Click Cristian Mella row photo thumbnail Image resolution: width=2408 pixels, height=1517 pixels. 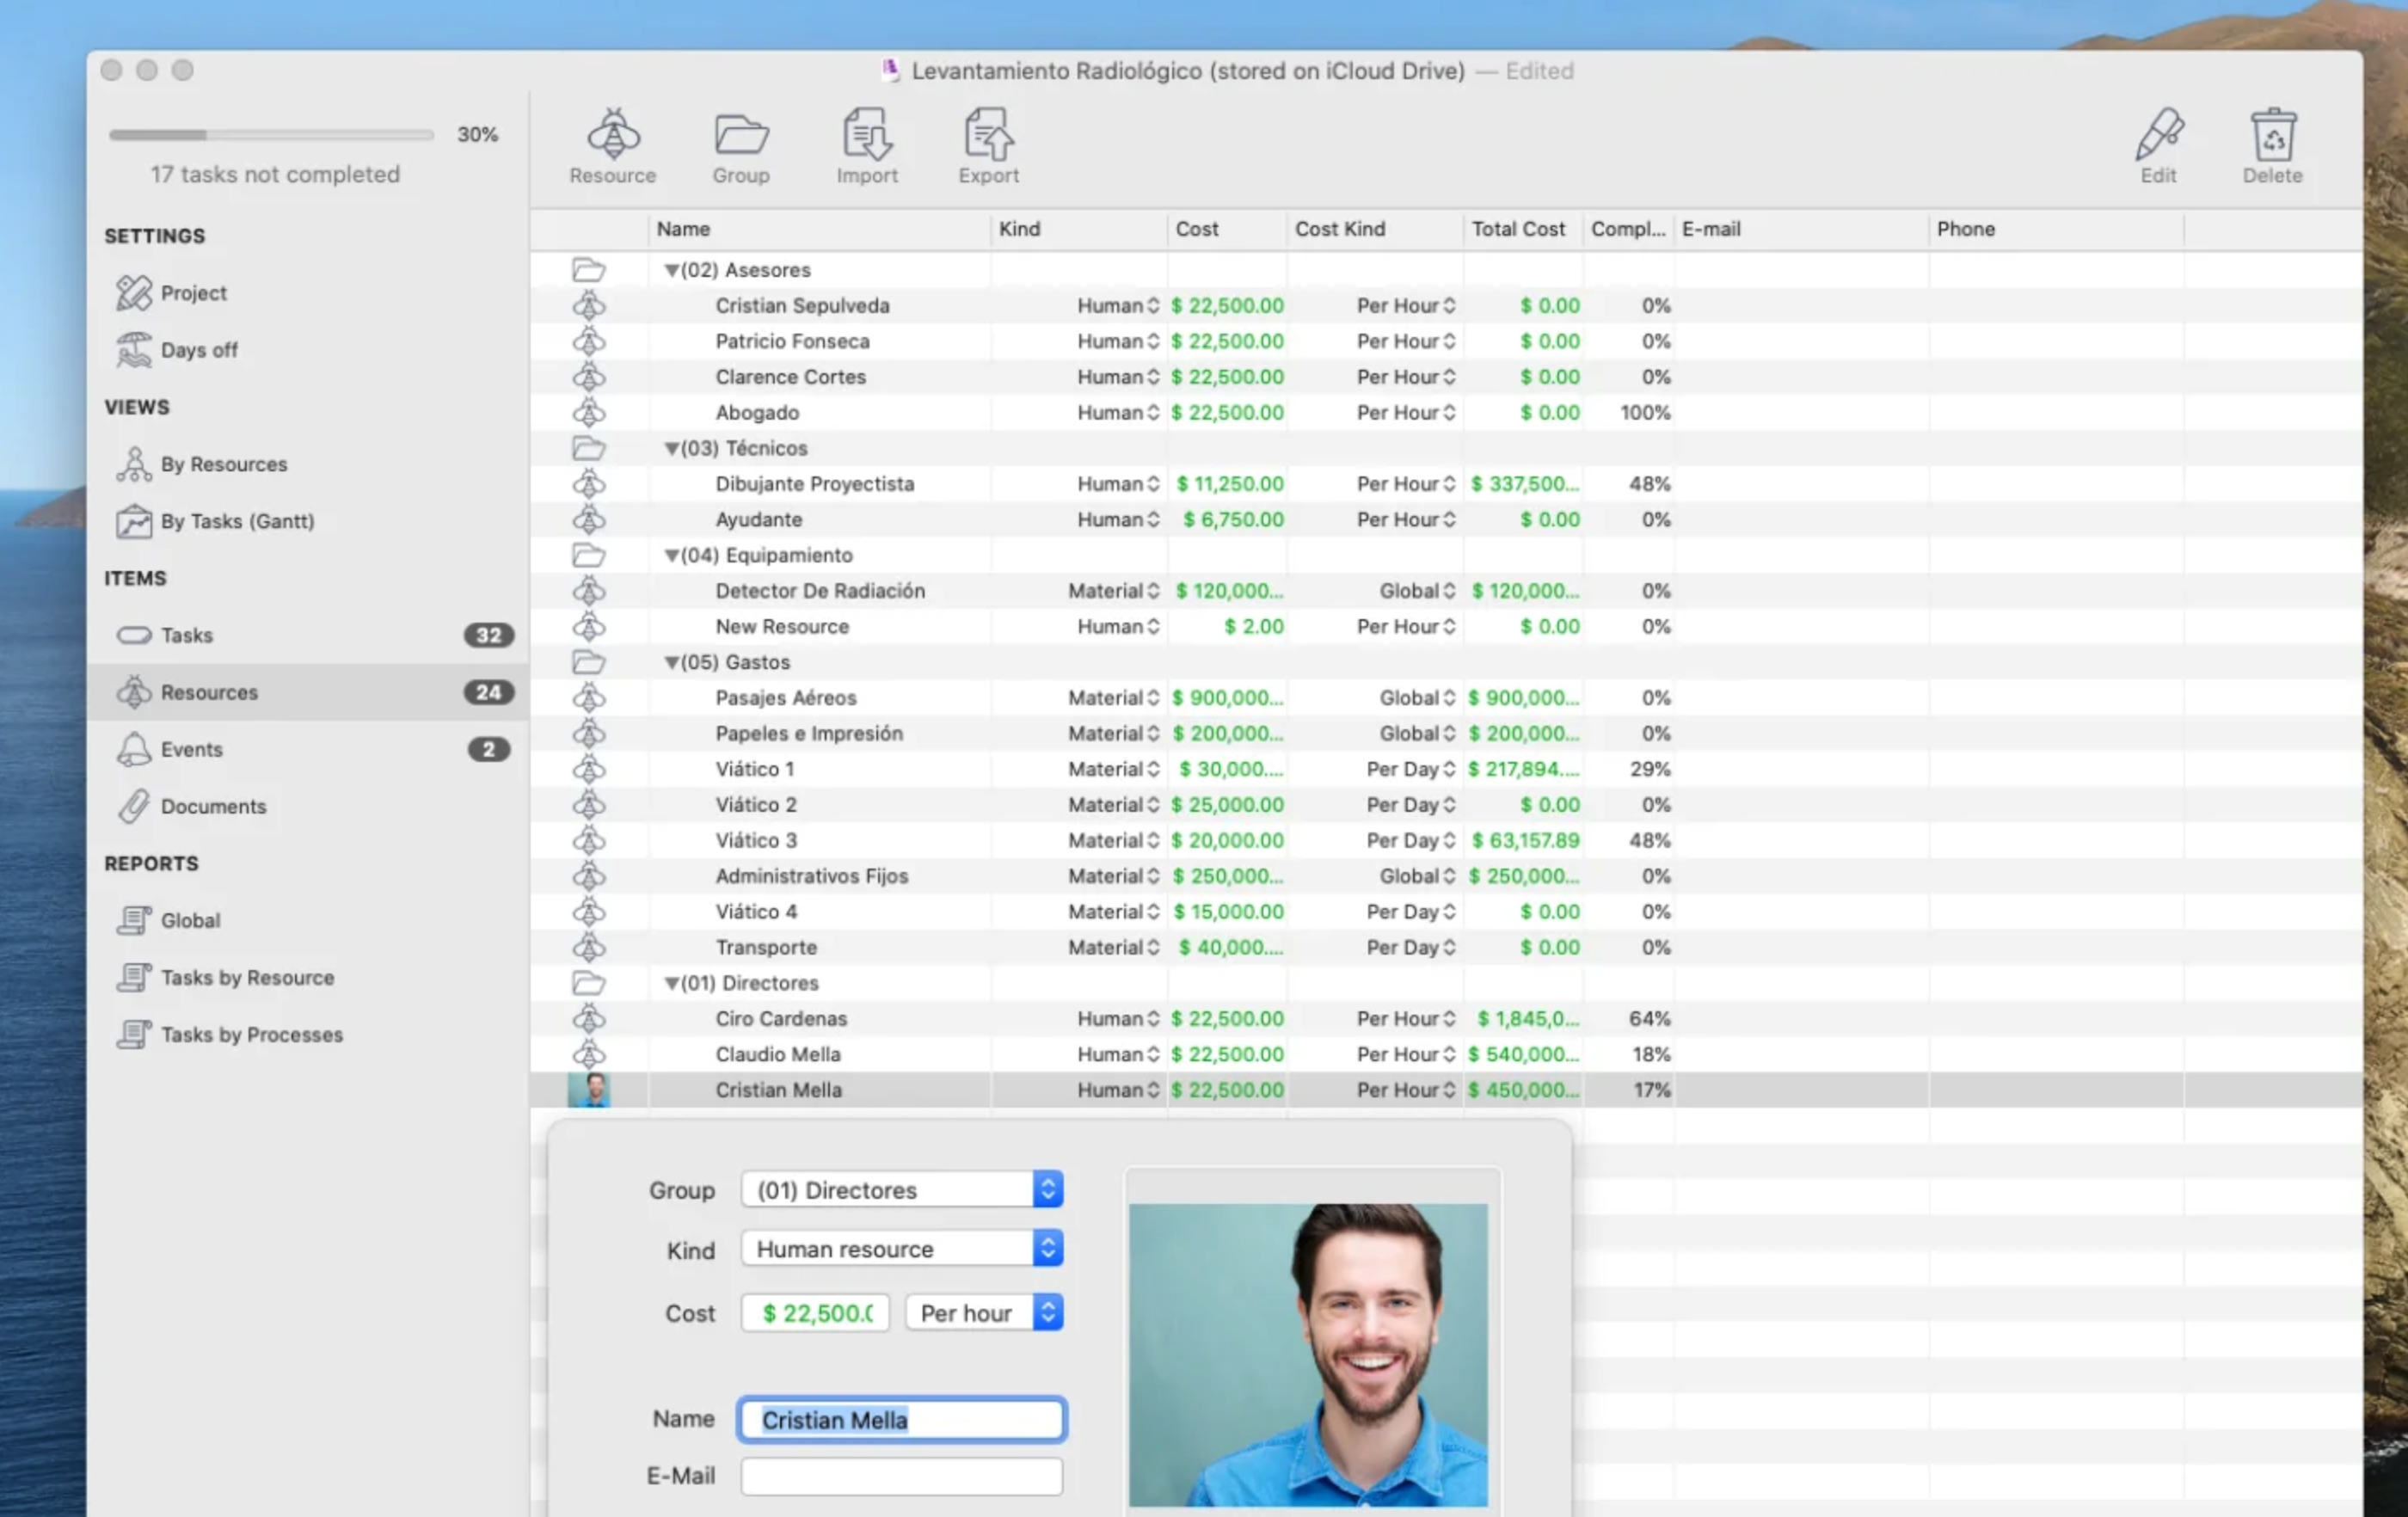point(589,1090)
